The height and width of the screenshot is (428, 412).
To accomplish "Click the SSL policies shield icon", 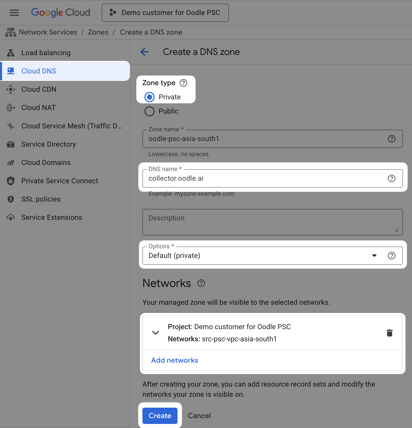I will pyautogui.click(x=11, y=199).
